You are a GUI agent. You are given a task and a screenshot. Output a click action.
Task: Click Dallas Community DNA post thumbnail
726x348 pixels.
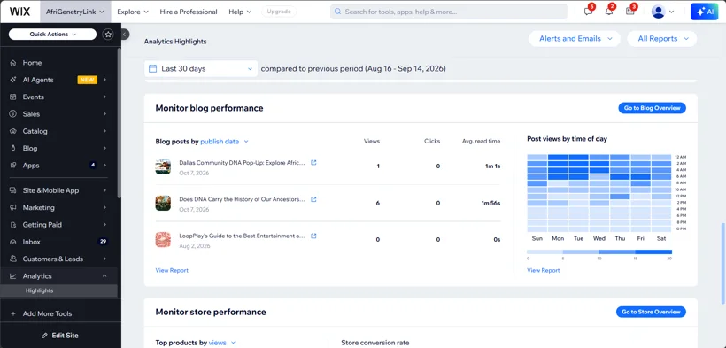(x=163, y=166)
